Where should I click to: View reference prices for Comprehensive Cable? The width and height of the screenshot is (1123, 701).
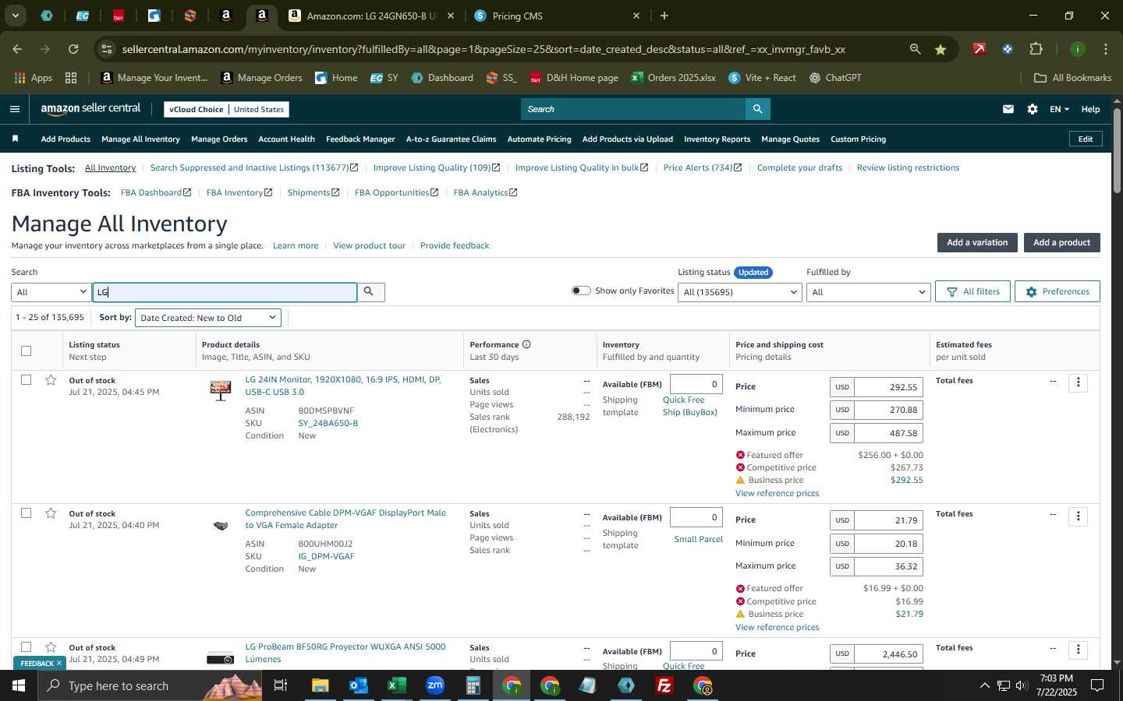point(777,627)
